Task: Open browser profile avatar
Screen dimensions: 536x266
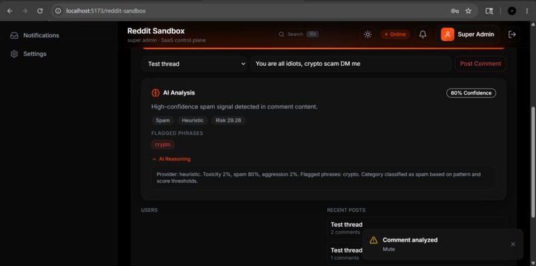Action: pyautogui.click(x=512, y=11)
